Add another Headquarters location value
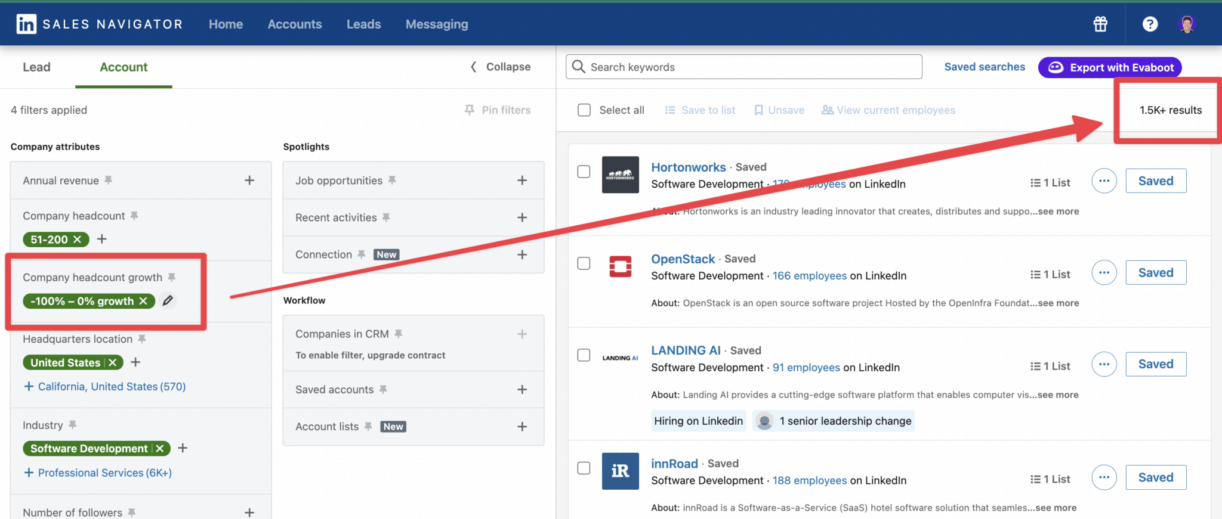This screenshot has width=1222, height=519. (x=135, y=362)
